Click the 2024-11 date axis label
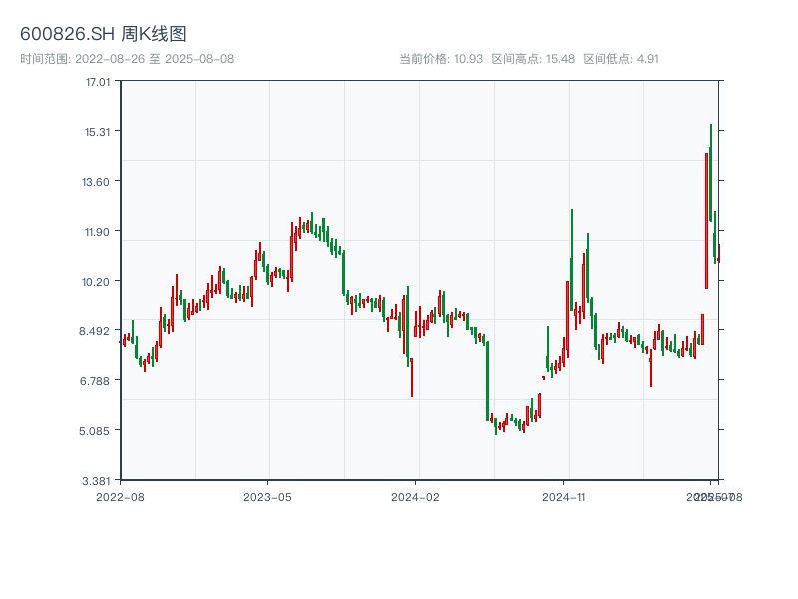 [x=565, y=496]
